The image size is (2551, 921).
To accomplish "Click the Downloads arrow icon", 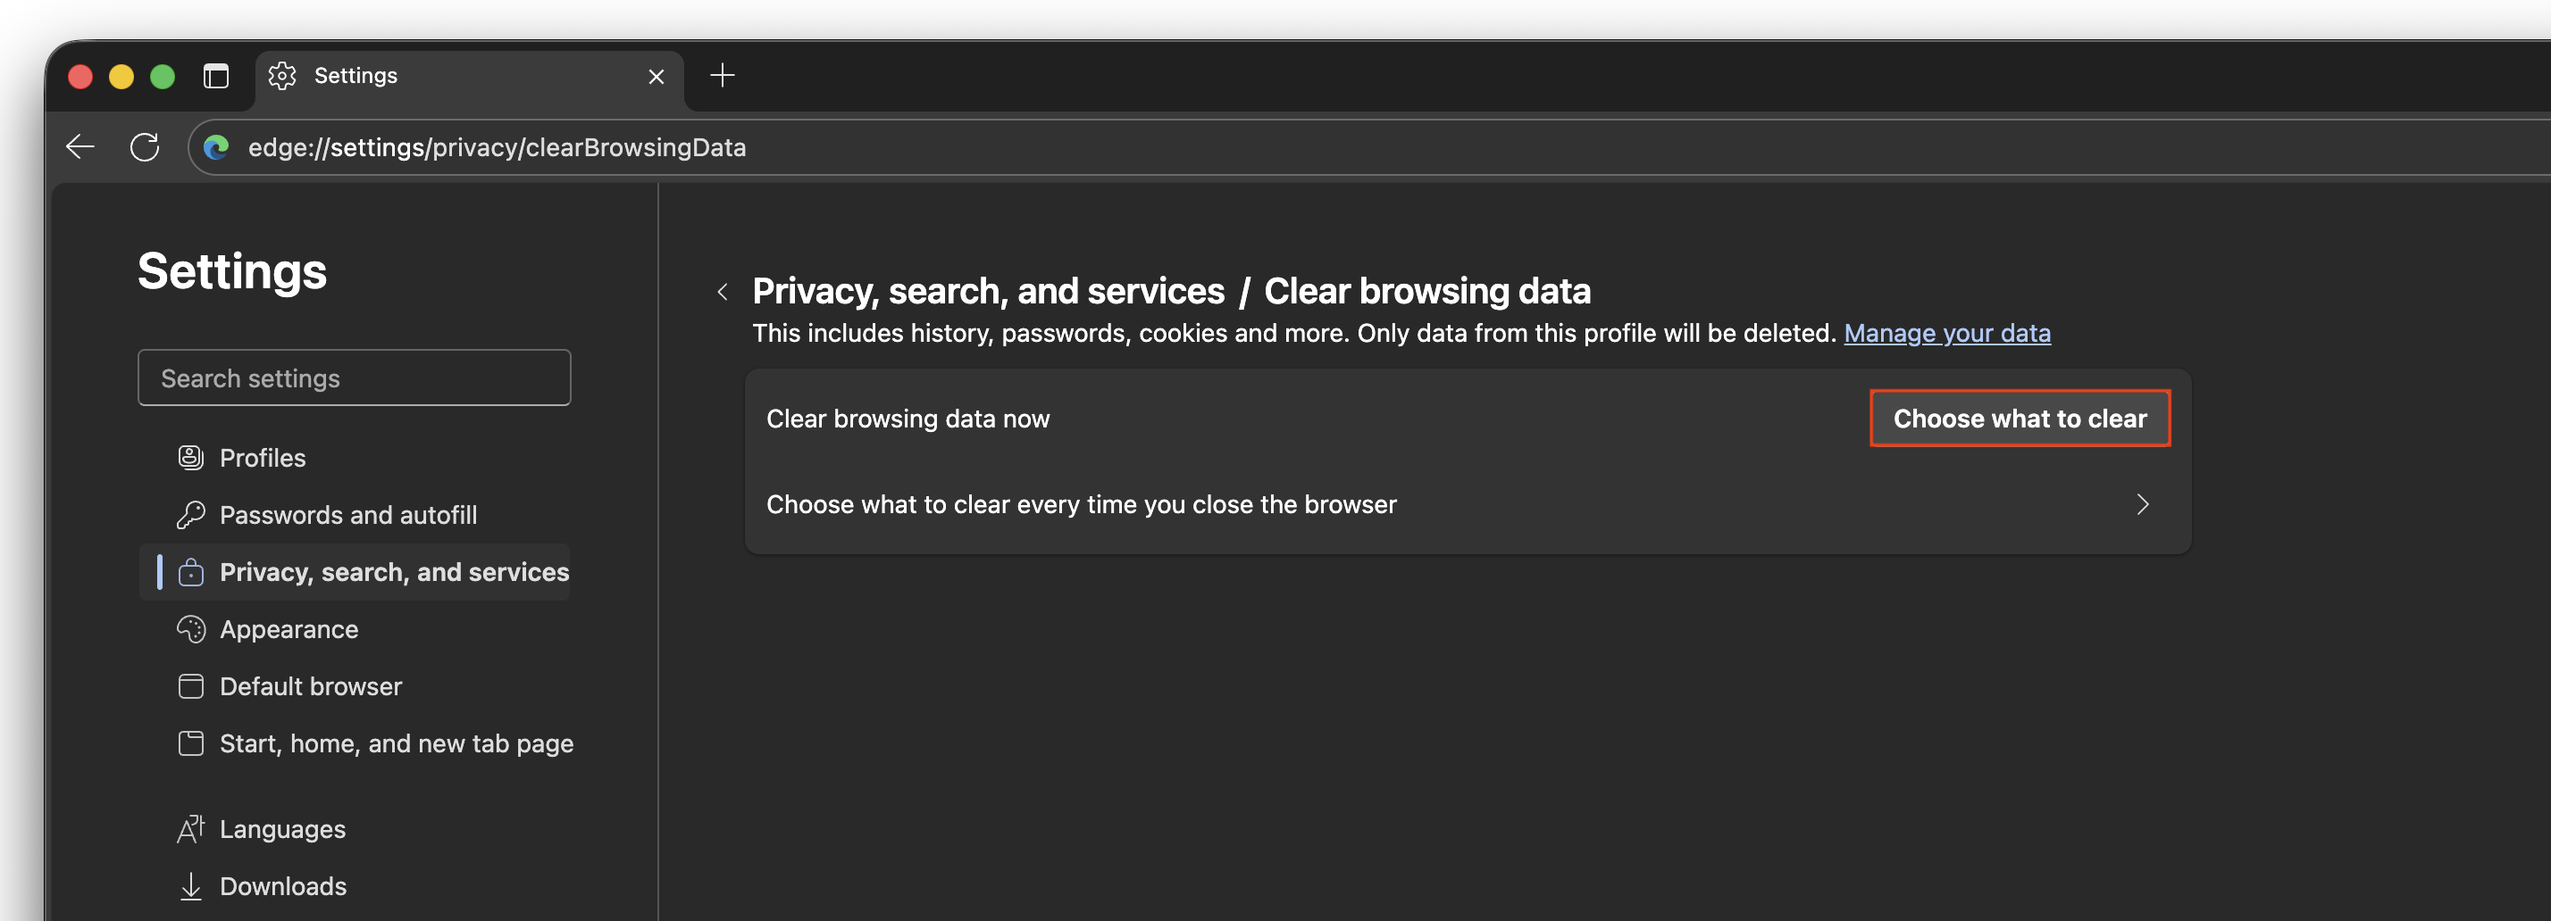I will (x=191, y=886).
